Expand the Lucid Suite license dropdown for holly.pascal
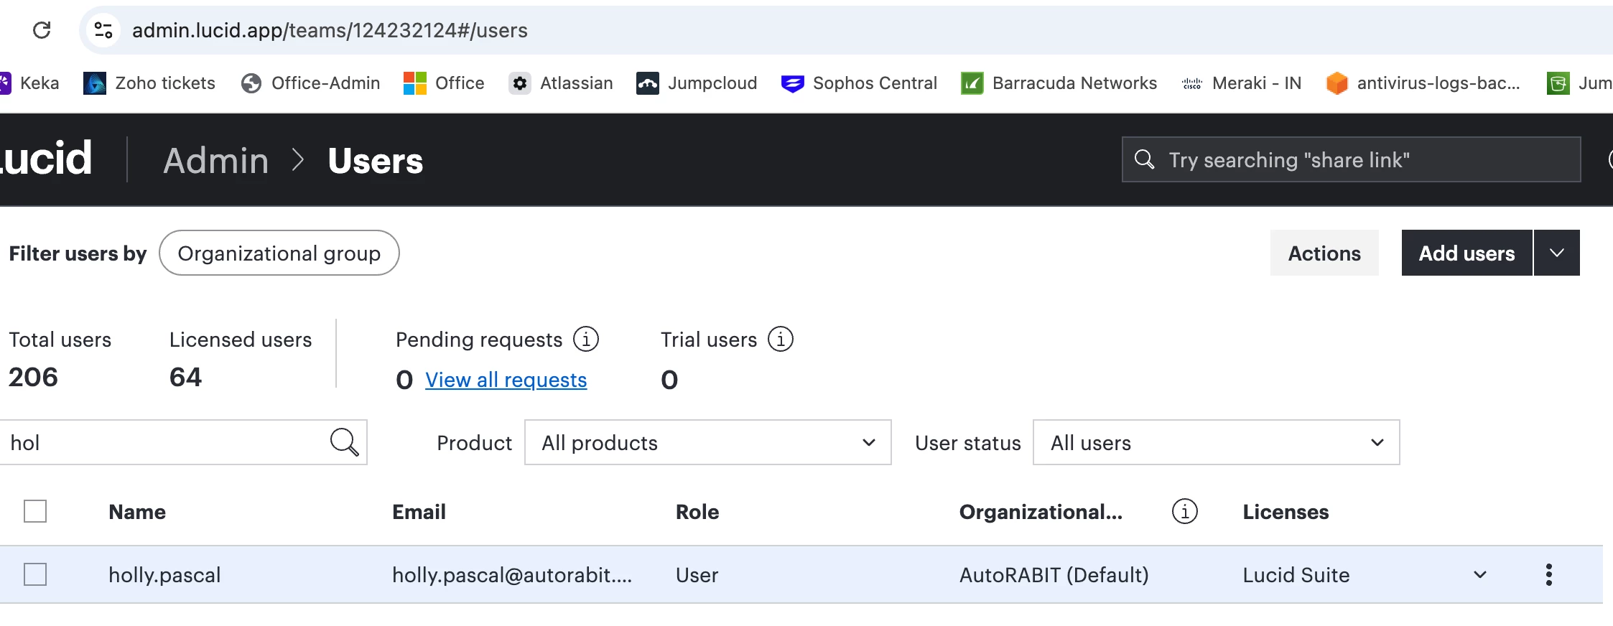Screen dimensions: 1613x626 click(1480, 575)
